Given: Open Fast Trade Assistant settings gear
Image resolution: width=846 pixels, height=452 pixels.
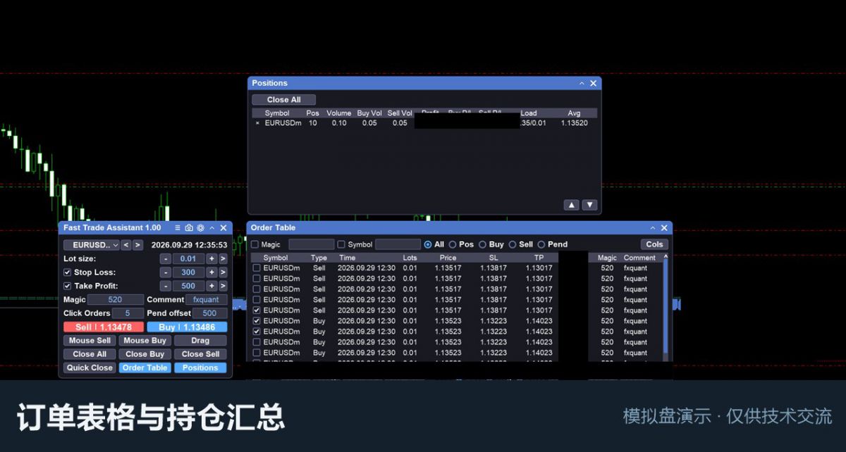Looking at the screenshot, I should (x=200, y=228).
